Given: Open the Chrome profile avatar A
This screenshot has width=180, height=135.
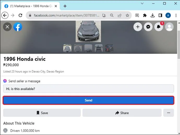Looking at the screenshot, I should coord(168,15).
